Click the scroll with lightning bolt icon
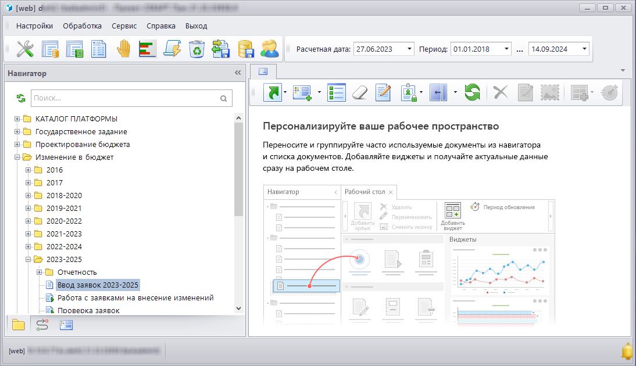Viewport: 636px width, 366px height. [x=173, y=49]
